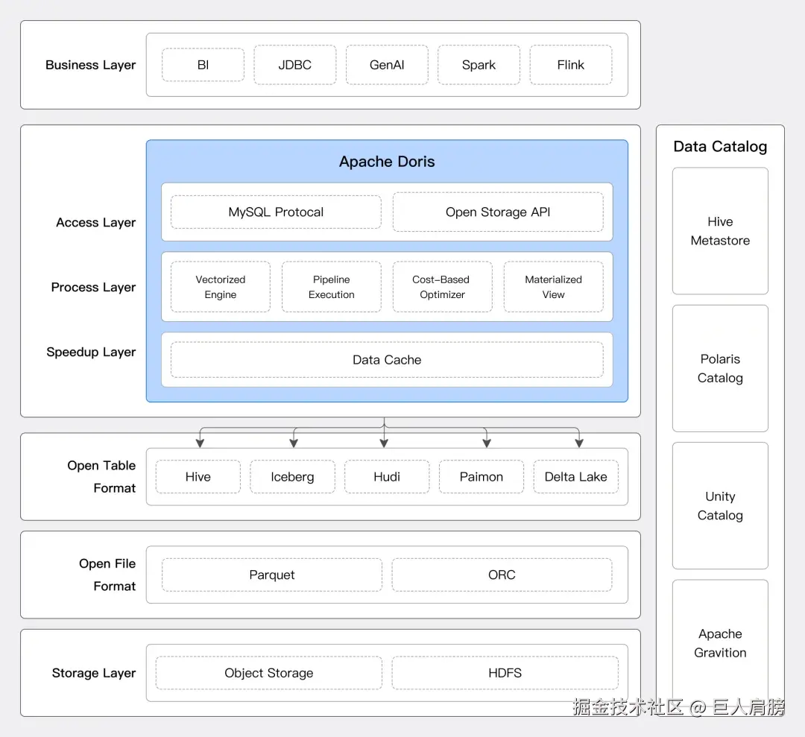805x737 pixels.
Task: Click the Open Table Format label
Action: pyautogui.click(x=101, y=477)
